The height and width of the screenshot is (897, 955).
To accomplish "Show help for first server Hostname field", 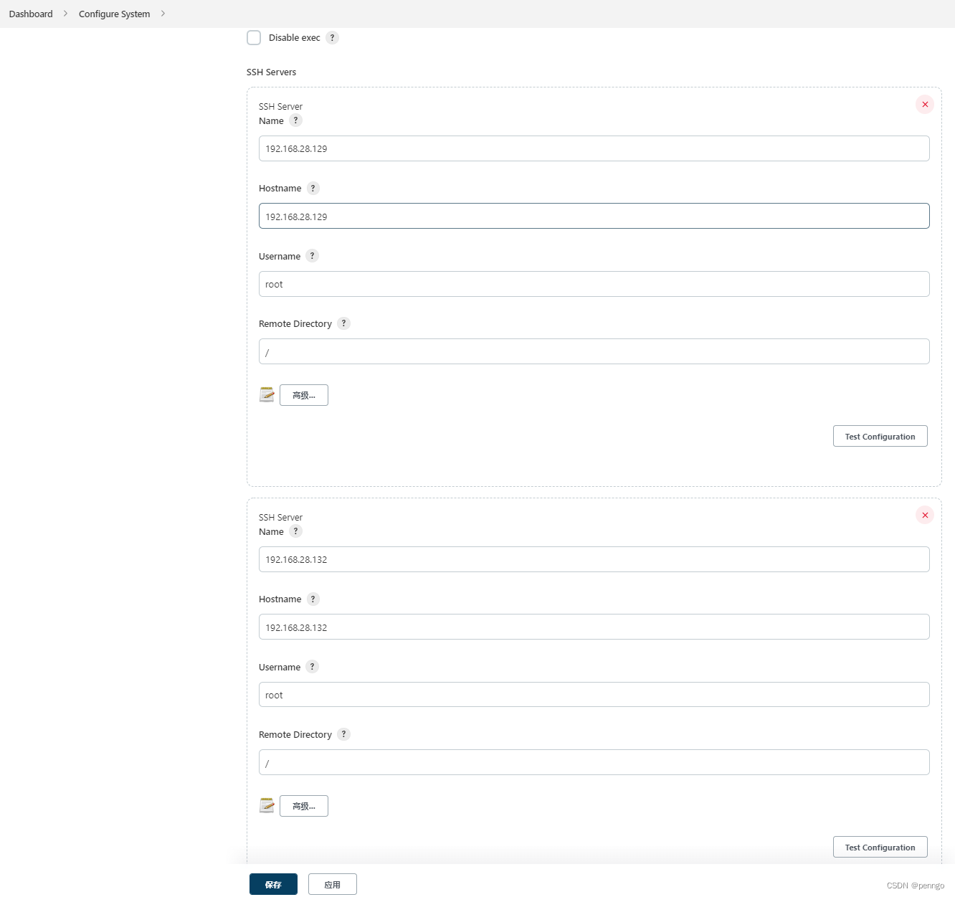I will point(313,188).
